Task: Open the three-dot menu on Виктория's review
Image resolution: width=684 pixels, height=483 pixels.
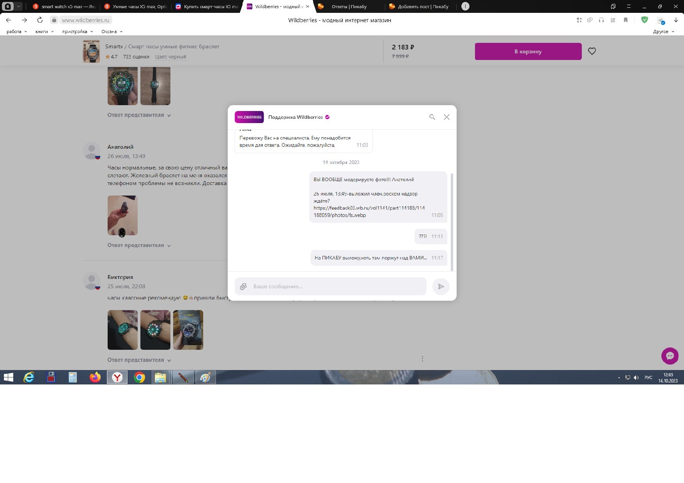Action: coord(422,359)
